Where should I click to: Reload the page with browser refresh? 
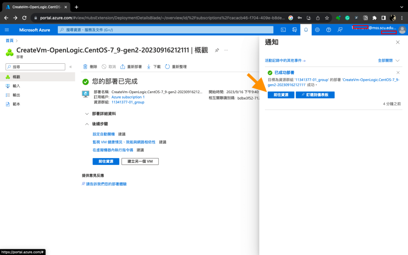click(24, 18)
